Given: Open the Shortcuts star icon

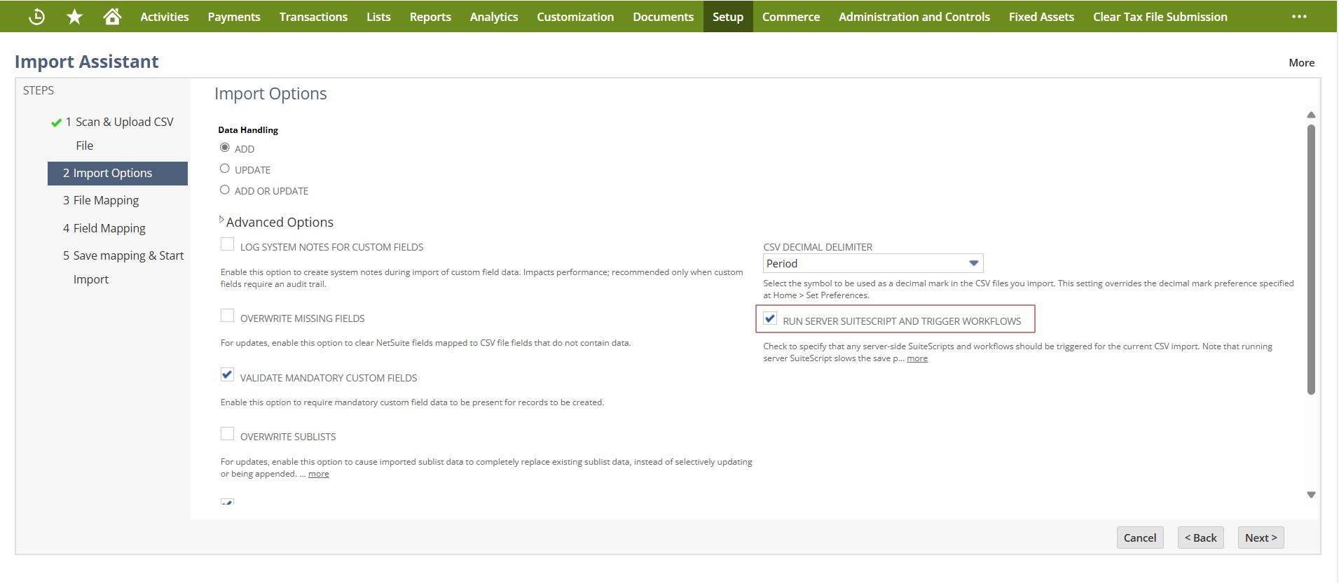Looking at the screenshot, I should coord(74,17).
